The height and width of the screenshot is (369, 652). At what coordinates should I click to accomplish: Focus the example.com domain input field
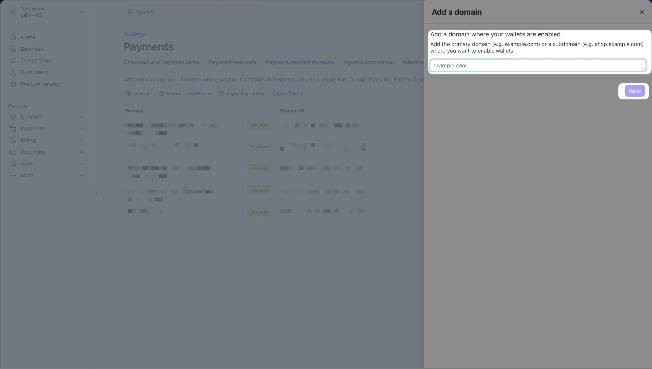pos(538,65)
